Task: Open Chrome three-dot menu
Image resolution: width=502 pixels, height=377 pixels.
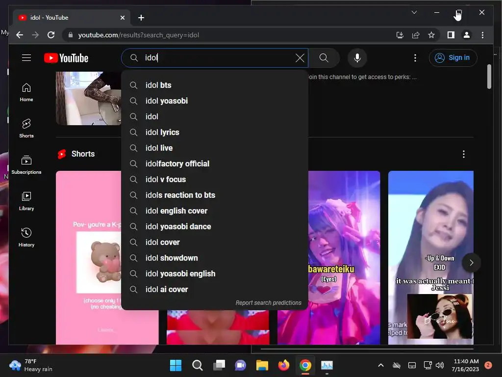Action: 482,35
